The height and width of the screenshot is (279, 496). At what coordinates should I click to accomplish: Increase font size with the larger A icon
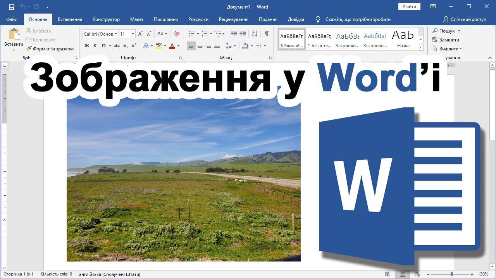coord(141,34)
